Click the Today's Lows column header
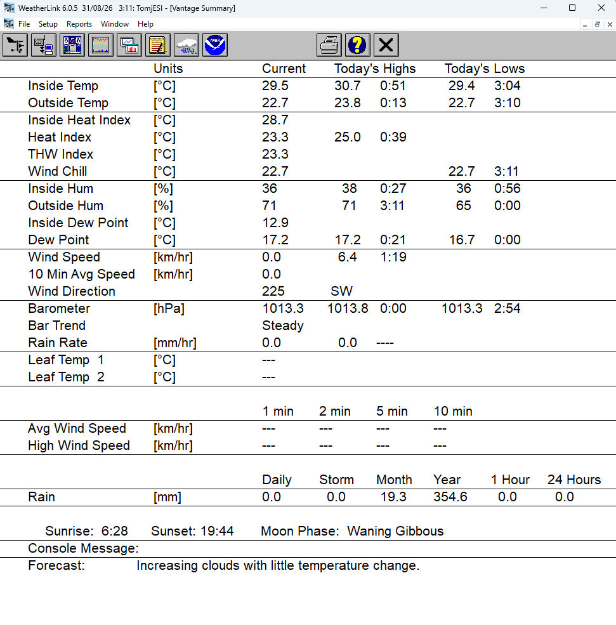This screenshot has width=616, height=625. tap(485, 69)
